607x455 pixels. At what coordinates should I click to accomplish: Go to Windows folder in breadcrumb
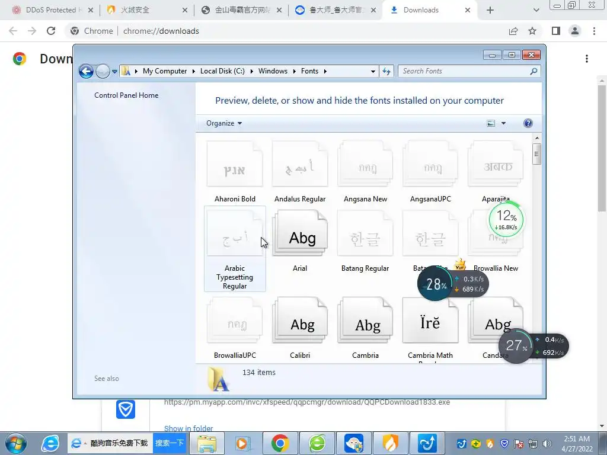[273, 71]
